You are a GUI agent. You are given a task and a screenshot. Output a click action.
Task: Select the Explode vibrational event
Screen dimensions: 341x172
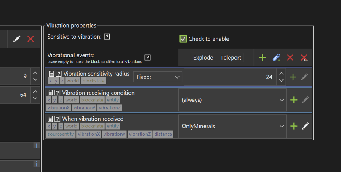click(203, 58)
